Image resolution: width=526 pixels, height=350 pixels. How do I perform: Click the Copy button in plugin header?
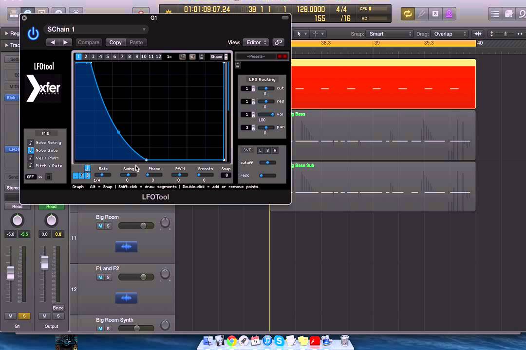115,42
